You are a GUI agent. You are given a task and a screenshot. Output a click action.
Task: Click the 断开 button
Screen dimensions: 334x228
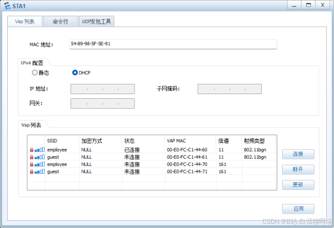click(298, 169)
